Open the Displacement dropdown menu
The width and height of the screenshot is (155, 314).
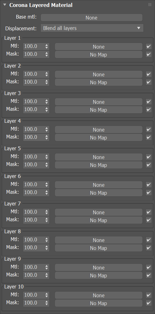click(x=92, y=28)
